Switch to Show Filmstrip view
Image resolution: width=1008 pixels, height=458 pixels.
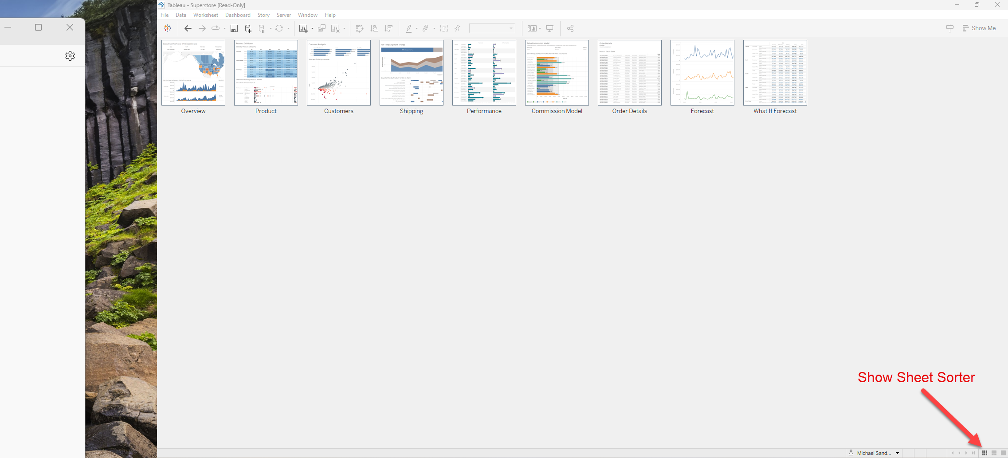[994, 453]
